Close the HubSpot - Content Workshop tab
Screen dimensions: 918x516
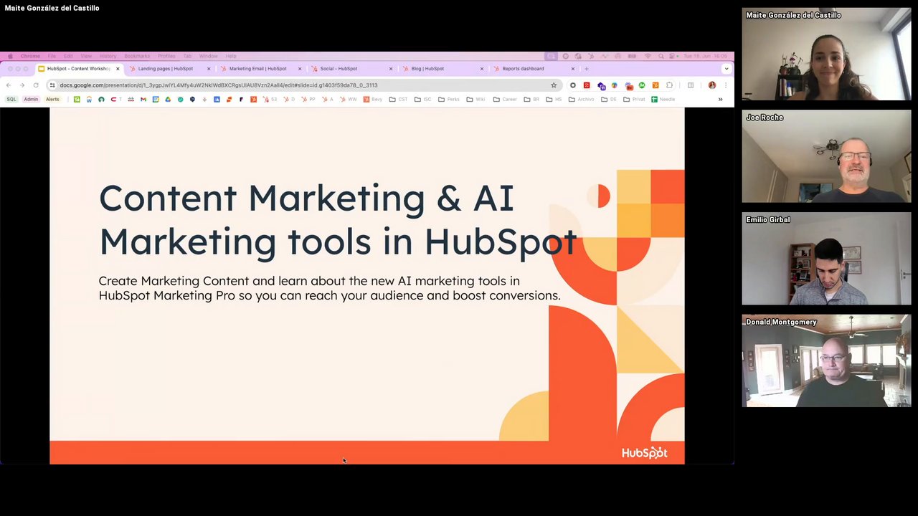(118, 69)
